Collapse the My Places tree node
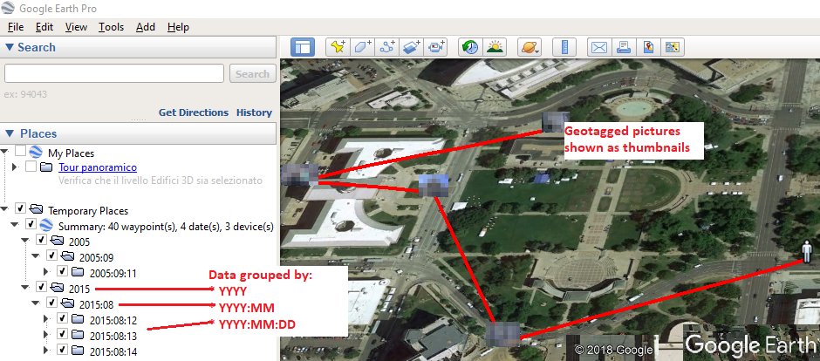Viewport: 820px width, 361px height. point(4,152)
